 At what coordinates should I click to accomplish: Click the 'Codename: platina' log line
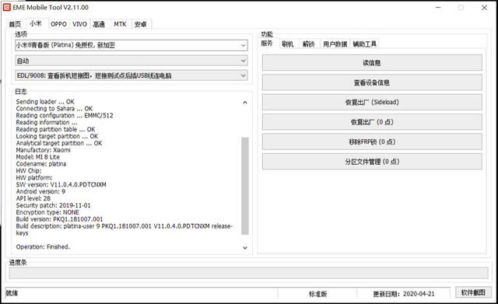pos(41,164)
